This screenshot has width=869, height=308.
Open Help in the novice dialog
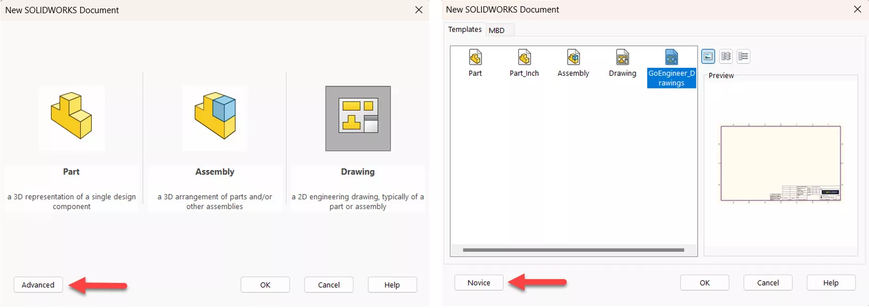coord(392,285)
